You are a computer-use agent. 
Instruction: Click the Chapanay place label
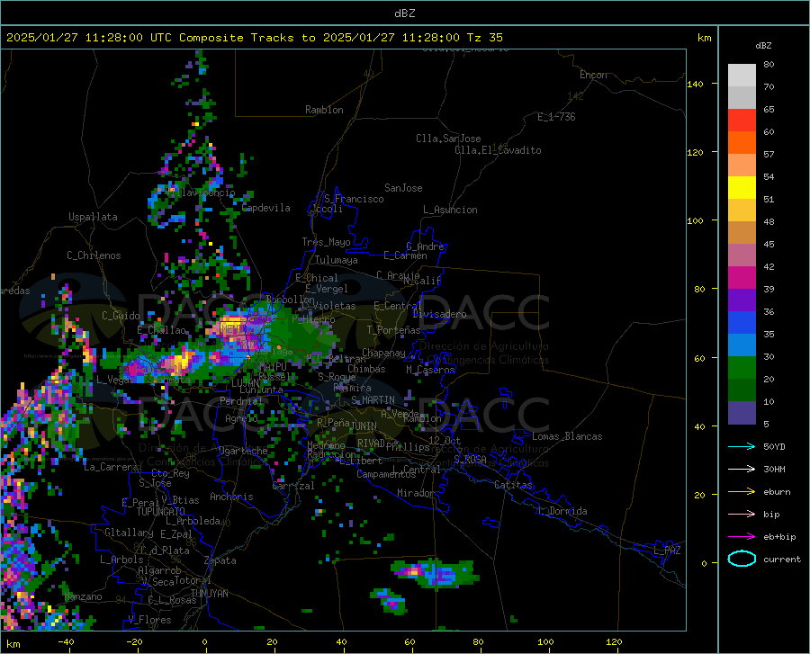(383, 353)
